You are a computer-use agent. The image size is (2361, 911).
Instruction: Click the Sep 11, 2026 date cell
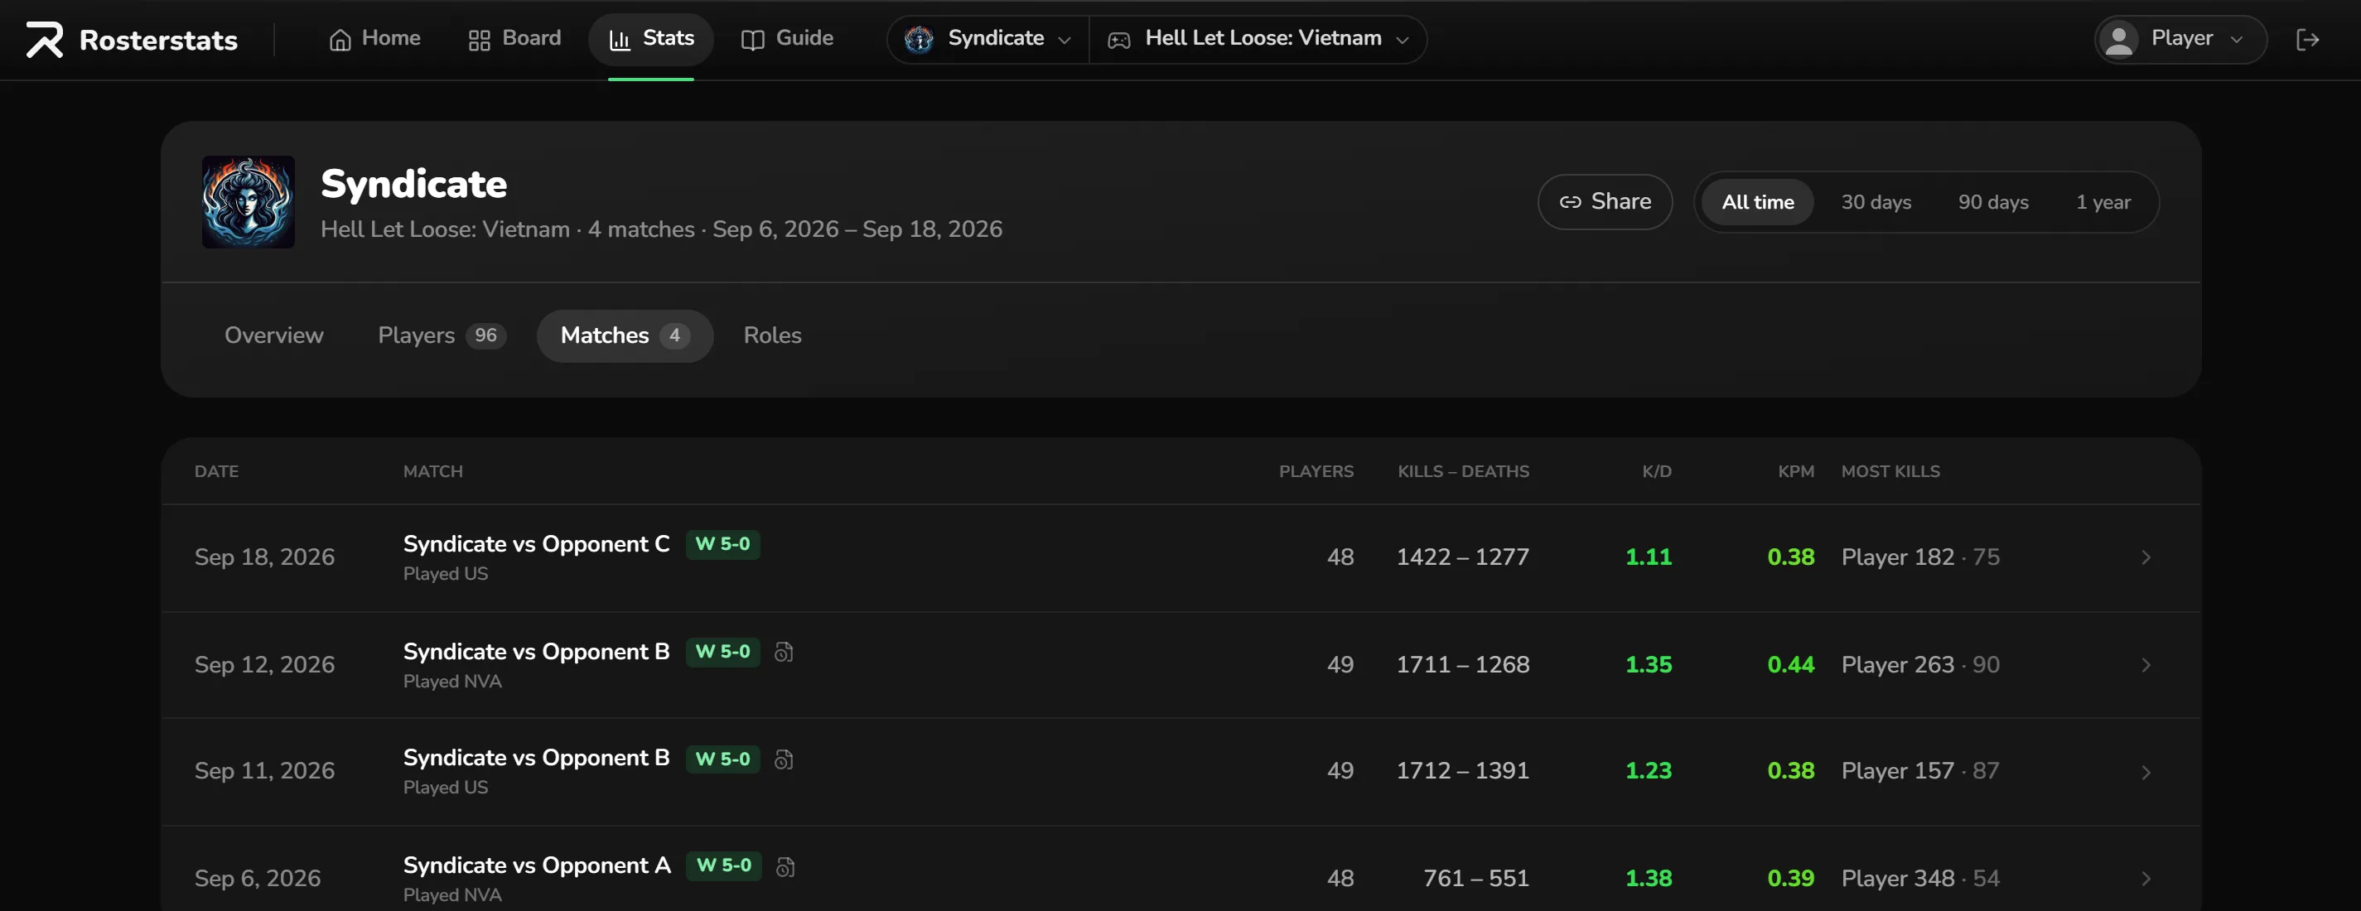[x=264, y=771]
